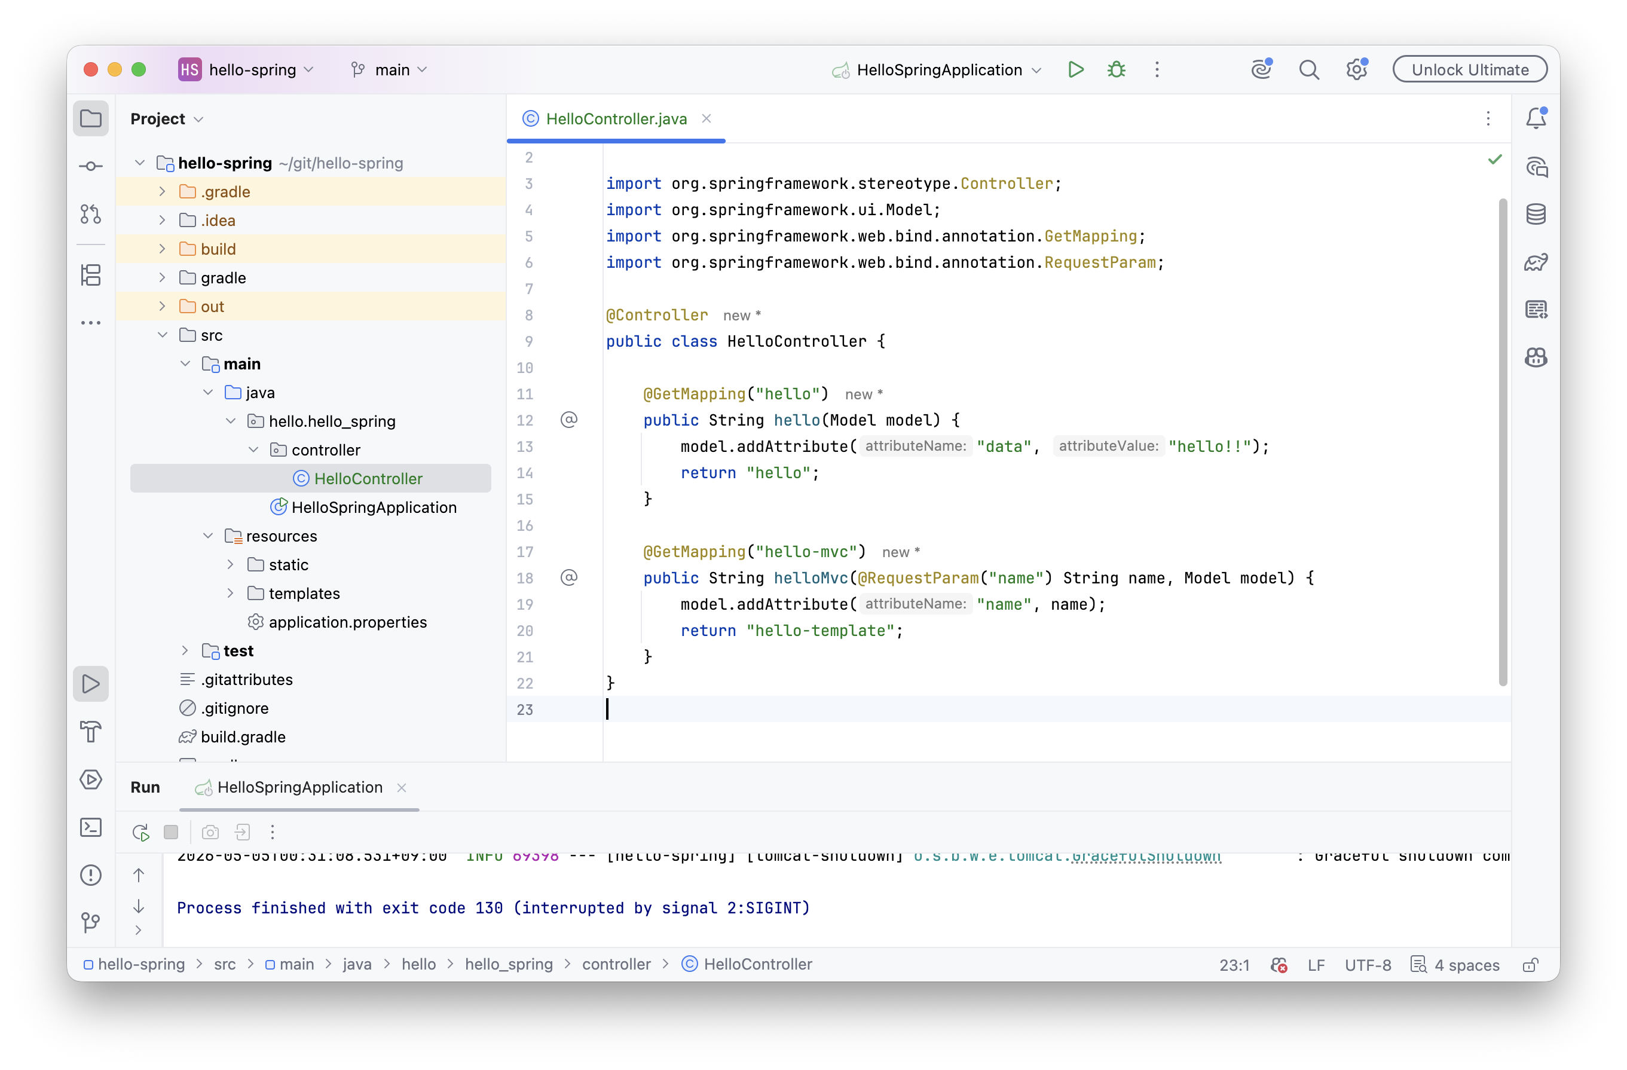1627x1070 pixels.
Task: Open the Gradle elephant tool window
Action: pyautogui.click(x=1536, y=262)
